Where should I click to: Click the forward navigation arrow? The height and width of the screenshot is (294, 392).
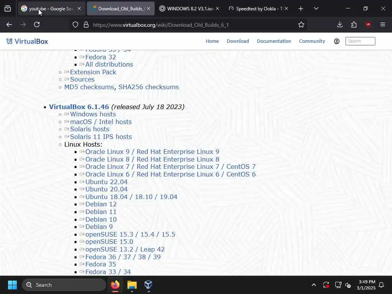point(23,24)
